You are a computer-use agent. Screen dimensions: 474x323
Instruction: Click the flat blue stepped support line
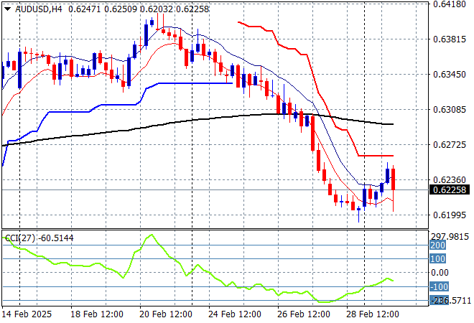pos(194,83)
